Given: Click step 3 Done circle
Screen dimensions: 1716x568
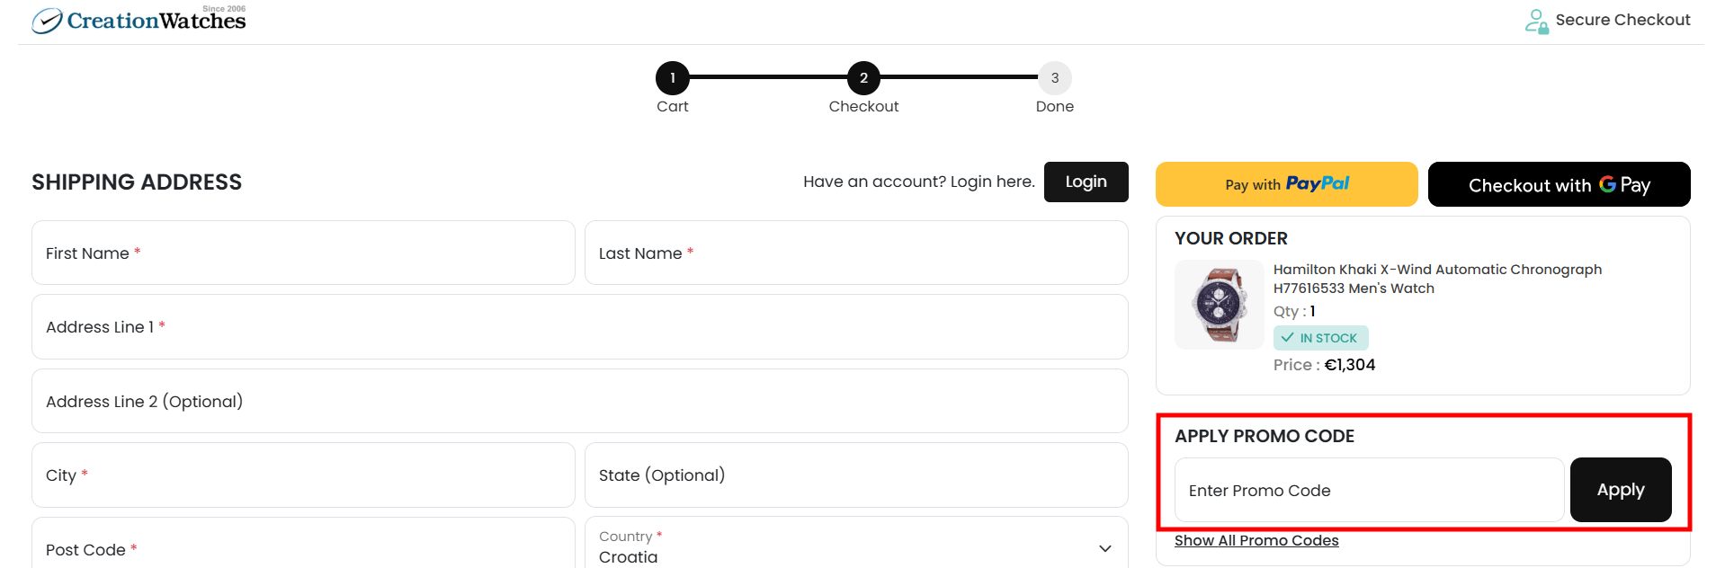Looking at the screenshot, I should 1054,78.
